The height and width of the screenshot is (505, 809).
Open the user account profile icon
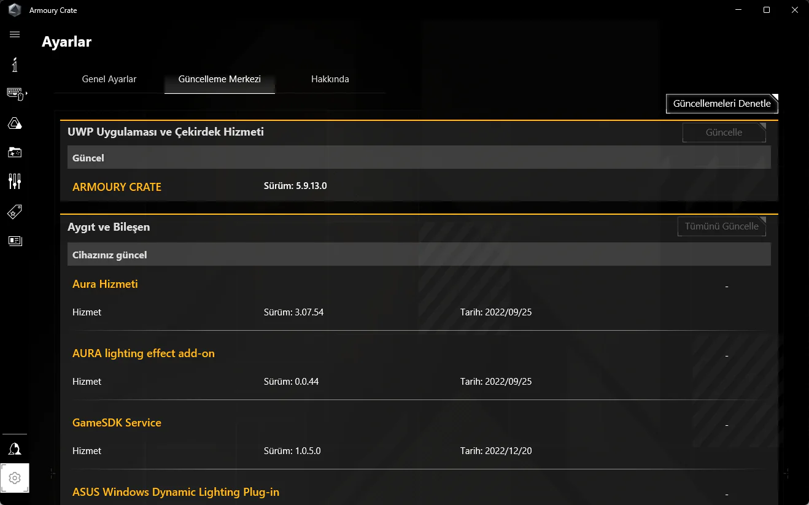[15, 449]
